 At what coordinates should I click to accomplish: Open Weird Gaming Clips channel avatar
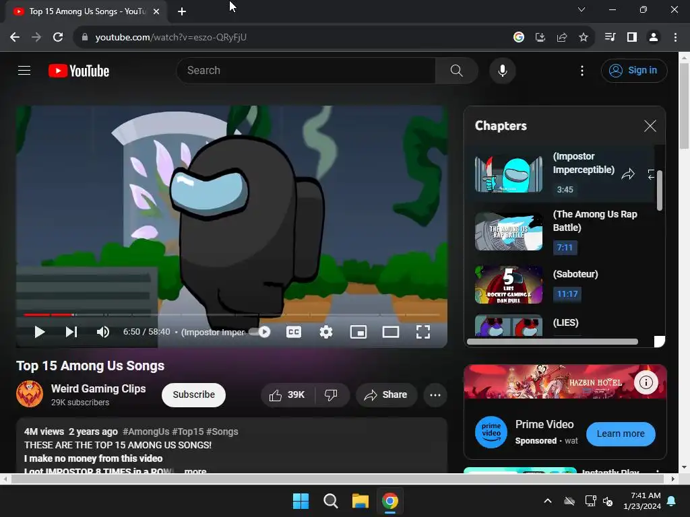[x=30, y=394]
